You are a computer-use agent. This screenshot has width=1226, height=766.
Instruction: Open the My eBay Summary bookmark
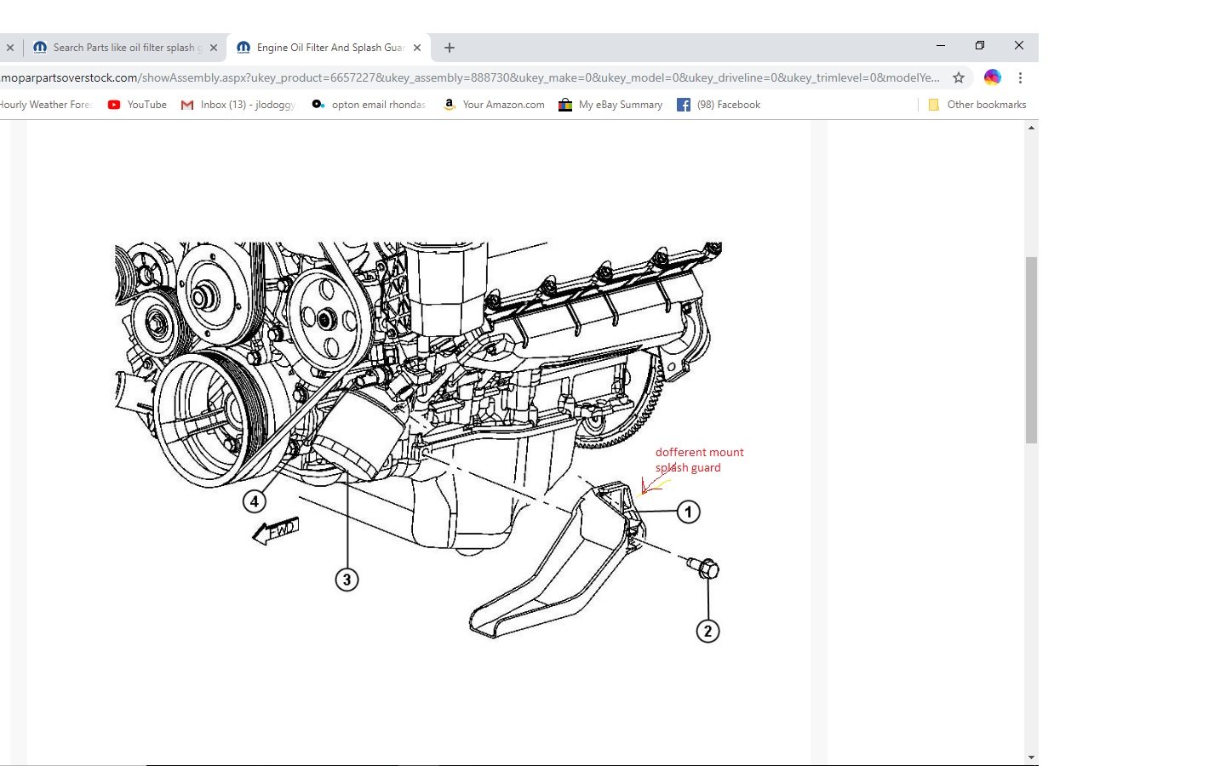coord(610,105)
